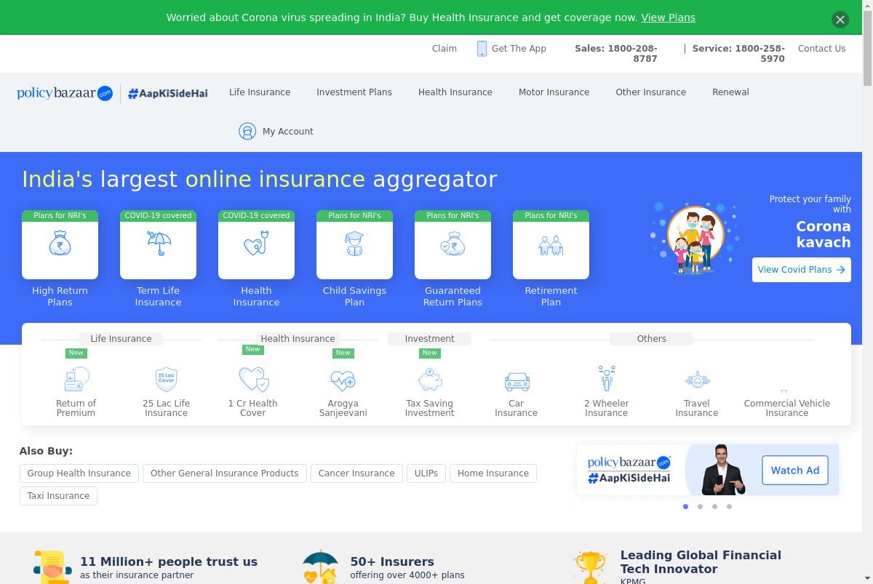Click the Leading Global Financial trophy icon
Image resolution: width=873 pixels, height=584 pixels.
point(590,568)
